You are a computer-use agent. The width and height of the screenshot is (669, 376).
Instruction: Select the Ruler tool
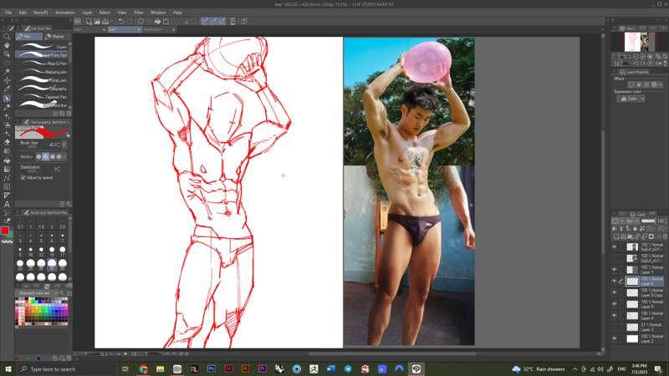click(x=7, y=196)
